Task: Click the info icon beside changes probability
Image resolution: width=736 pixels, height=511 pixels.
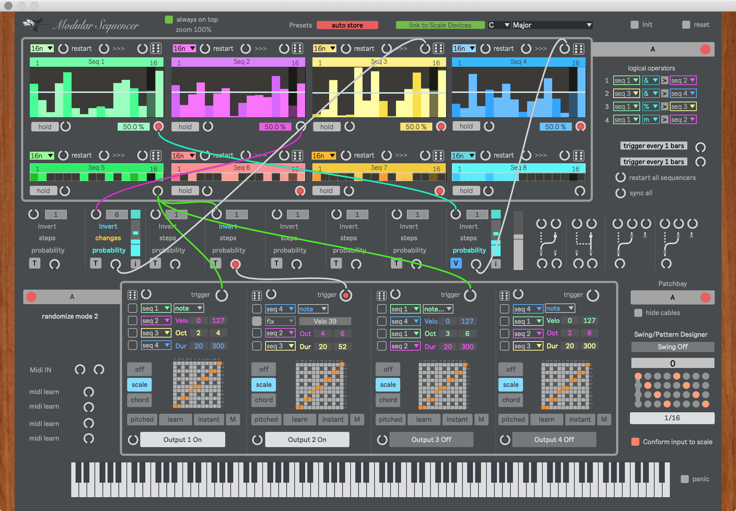Action: pyautogui.click(x=135, y=264)
